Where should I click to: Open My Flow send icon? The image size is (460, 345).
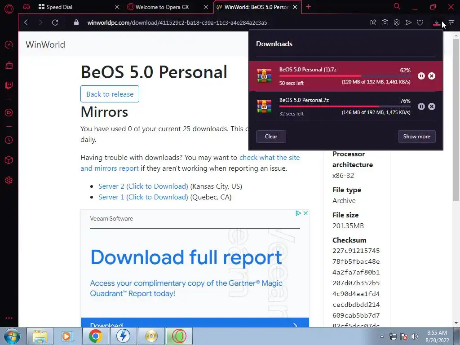[408, 22]
